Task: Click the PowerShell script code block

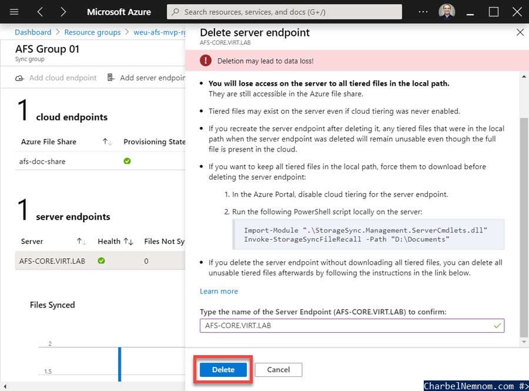Action: coord(369,235)
